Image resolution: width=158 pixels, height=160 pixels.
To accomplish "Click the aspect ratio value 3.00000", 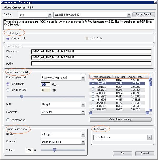I will tap(135, 87).
